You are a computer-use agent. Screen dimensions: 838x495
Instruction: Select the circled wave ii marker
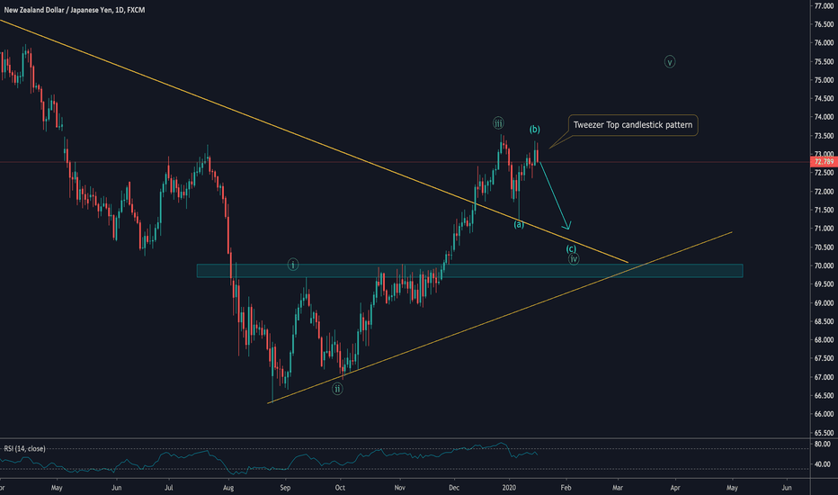336,389
